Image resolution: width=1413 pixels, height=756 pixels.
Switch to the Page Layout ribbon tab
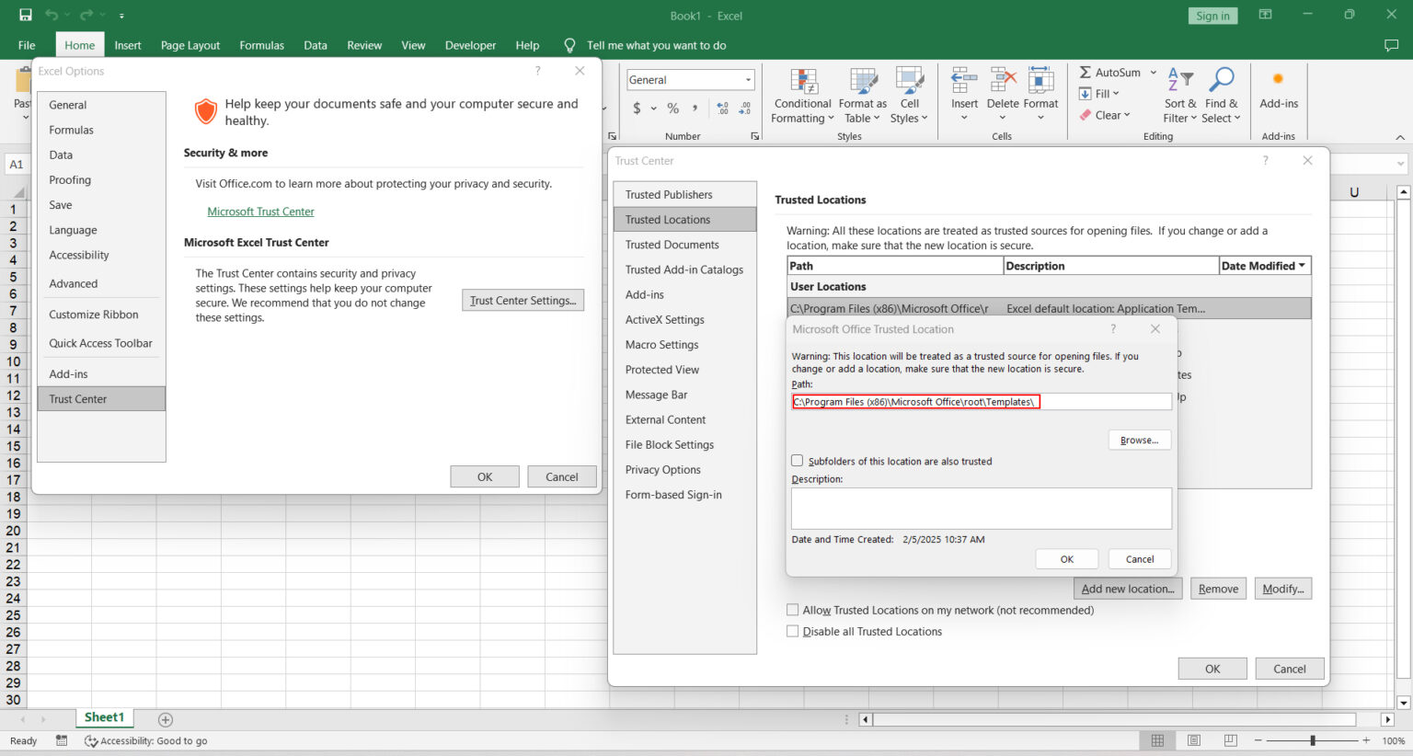(x=190, y=45)
